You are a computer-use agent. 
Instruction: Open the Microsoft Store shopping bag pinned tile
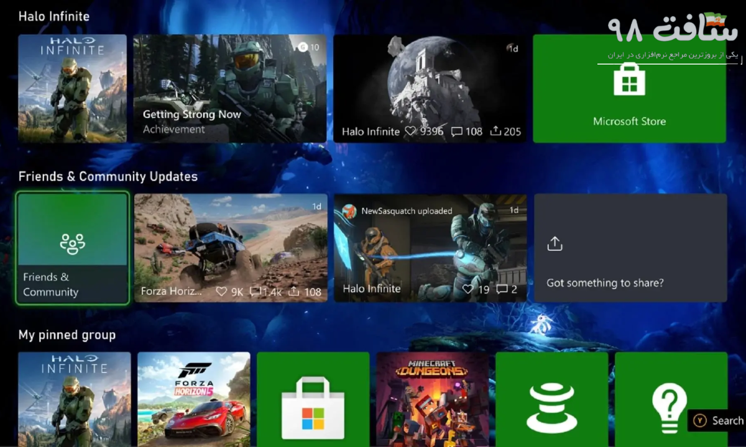pyautogui.click(x=313, y=399)
